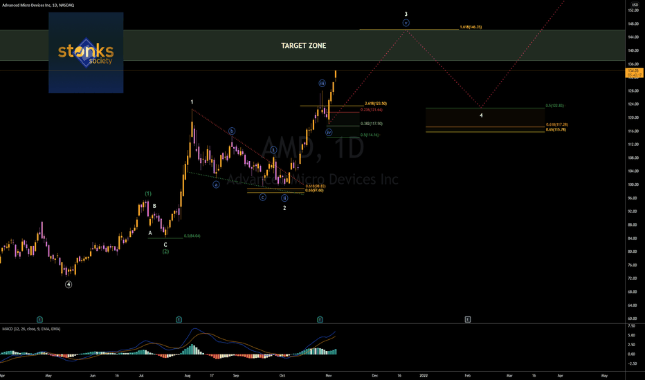Screen dimensions: 645x380
Task: Click the 0.618(117.28) retracement label
Action: click(x=557, y=124)
